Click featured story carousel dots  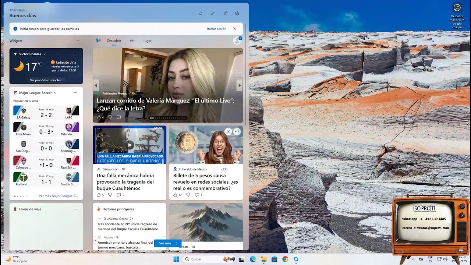coord(168,118)
